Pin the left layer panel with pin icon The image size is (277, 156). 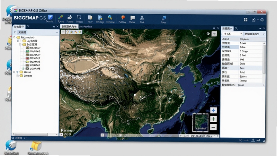tap(28, 27)
